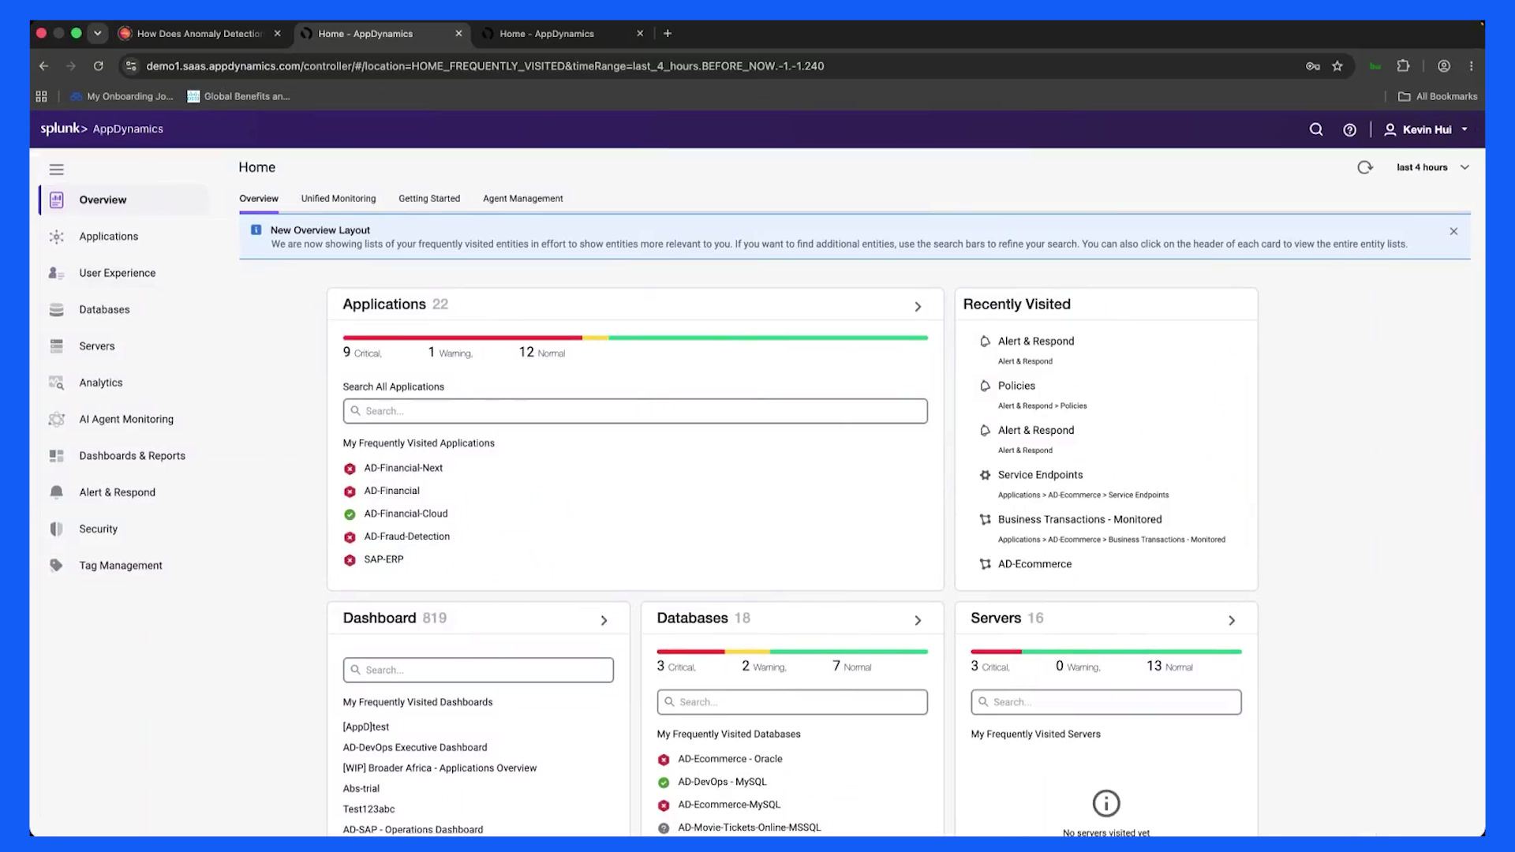The width and height of the screenshot is (1515, 852).
Task: Open User Experience in the sidebar
Action: pyautogui.click(x=117, y=273)
